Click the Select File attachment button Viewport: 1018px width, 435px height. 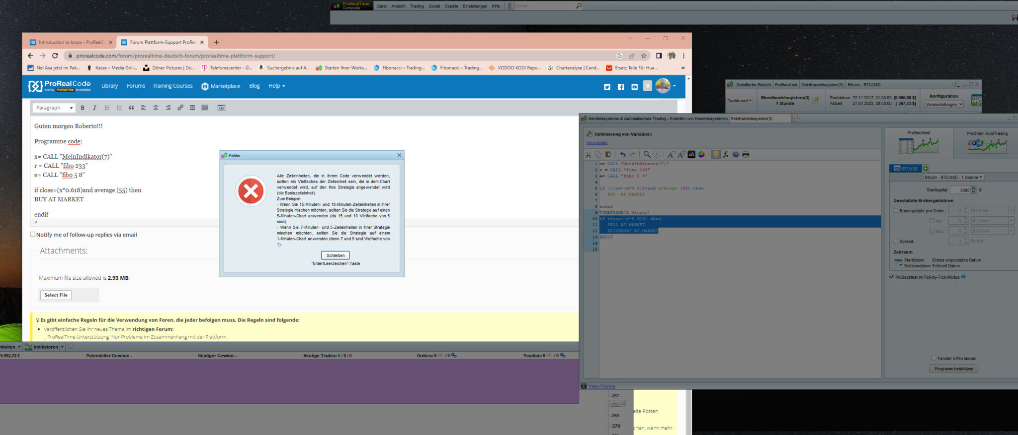click(56, 295)
